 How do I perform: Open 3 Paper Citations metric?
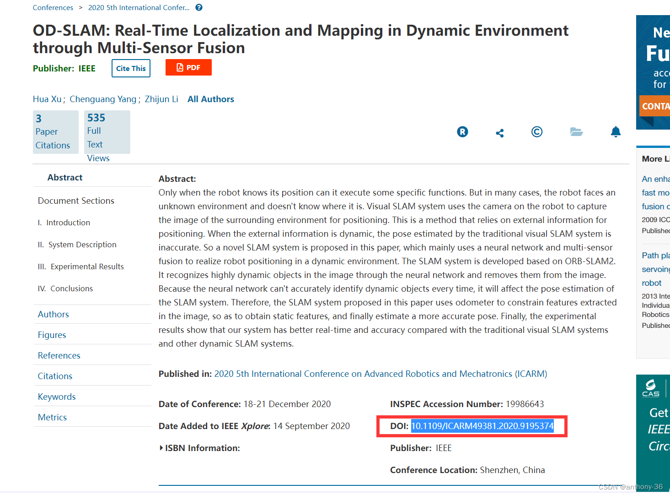coord(55,132)
